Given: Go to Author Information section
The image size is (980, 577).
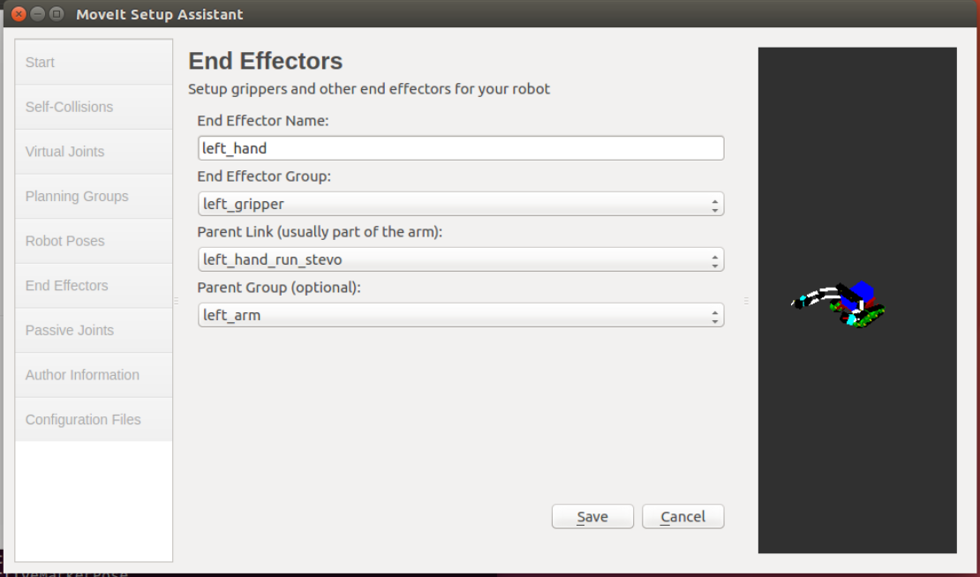Looking at the screenshot, I should pos(94,375).
